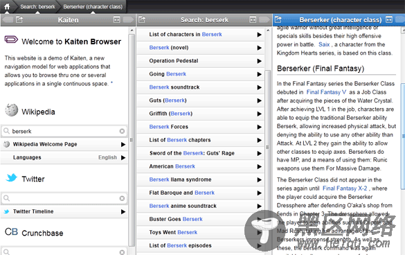This screenshot has height=255, width=405.
Task: Follow the Final Fantasy X-2 link
Action: pos(345,188)
